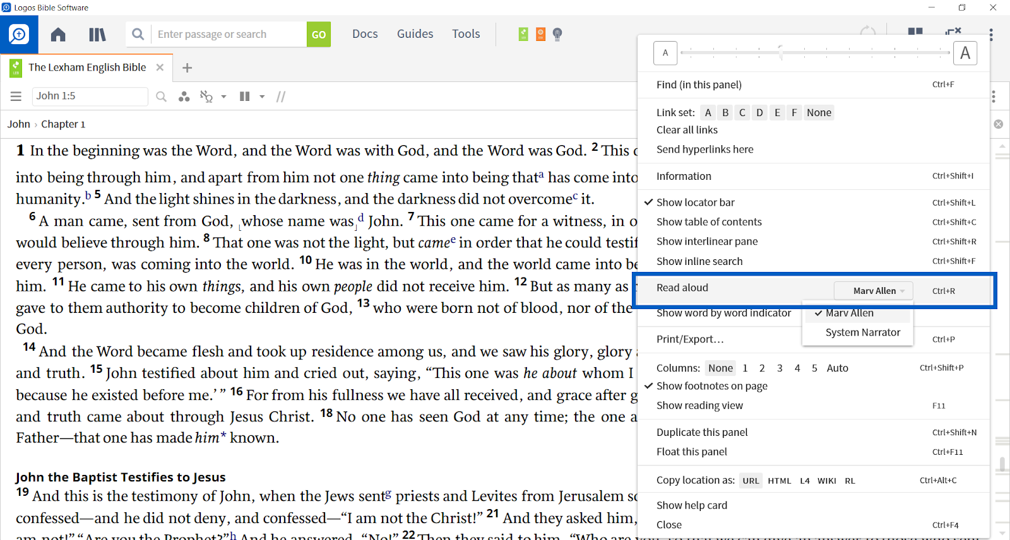
Task: Toggle Show word by word indicator
Action: [x=723, y=313]
